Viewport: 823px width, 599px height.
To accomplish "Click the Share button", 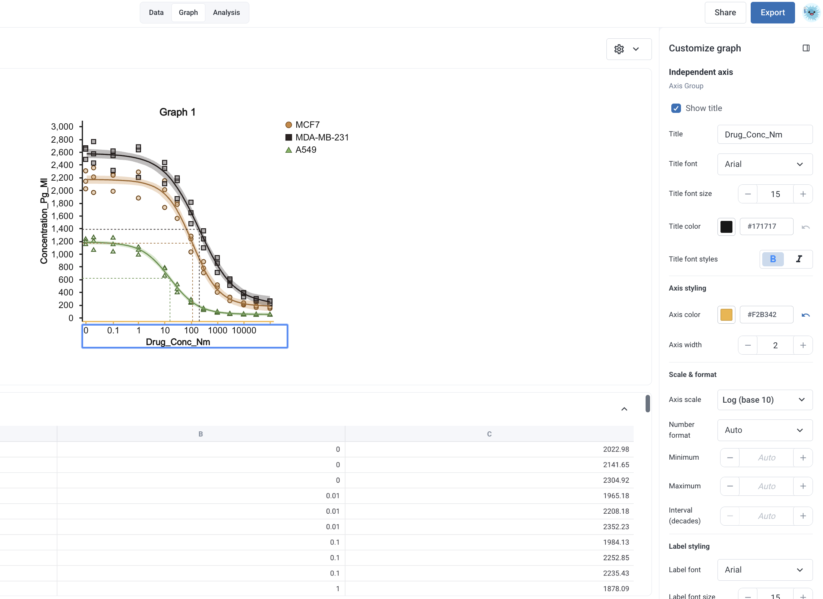I will point(725,13).
